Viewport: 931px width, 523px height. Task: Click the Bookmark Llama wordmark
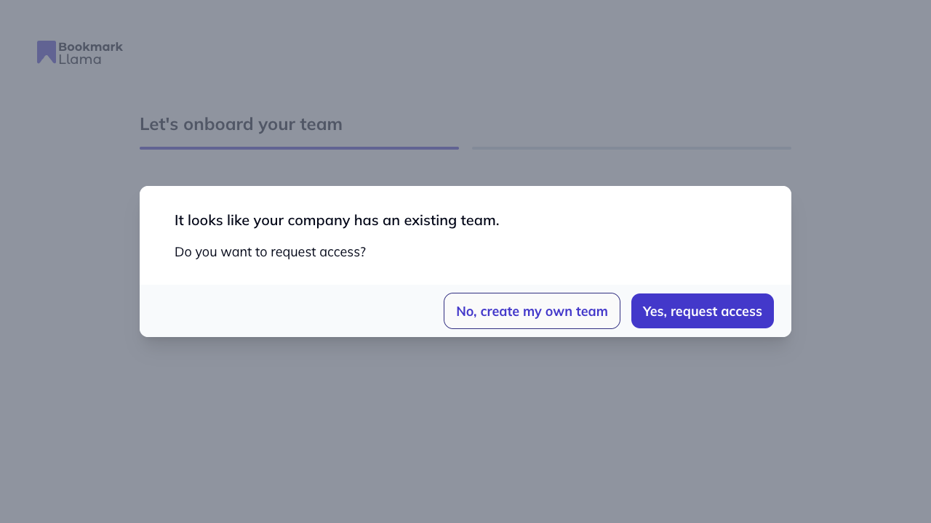pos(89,52)
